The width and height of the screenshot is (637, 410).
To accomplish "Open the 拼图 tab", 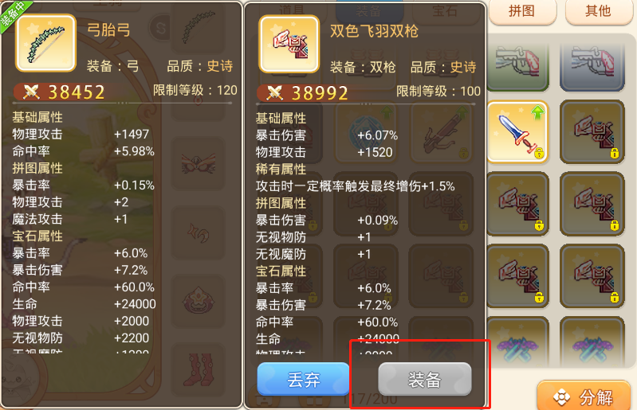I will (x=522, y=11).
